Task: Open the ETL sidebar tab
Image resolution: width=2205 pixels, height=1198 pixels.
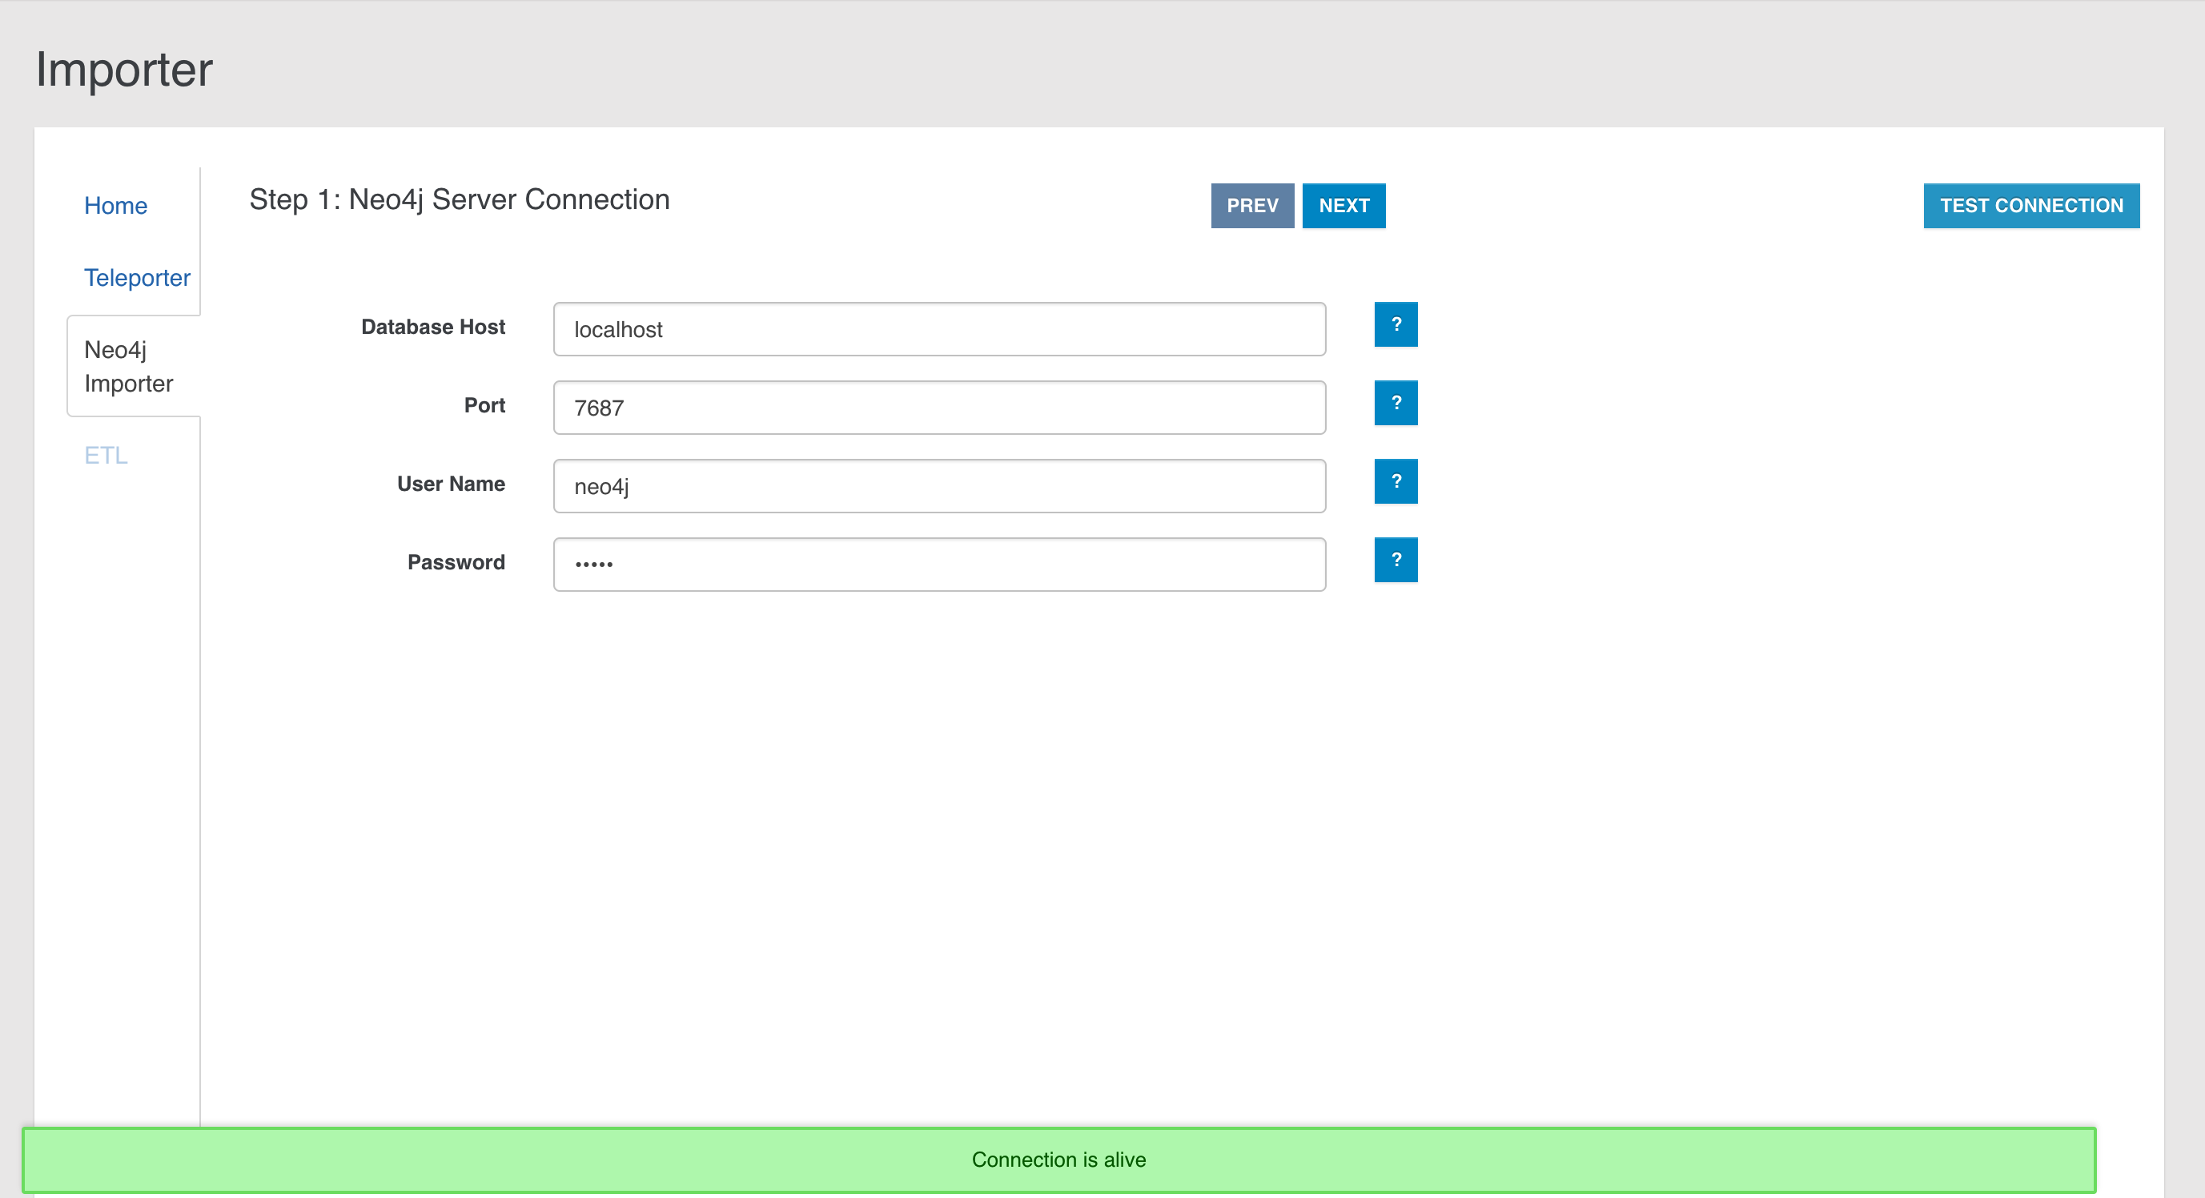Action: (x=106, y=456)
